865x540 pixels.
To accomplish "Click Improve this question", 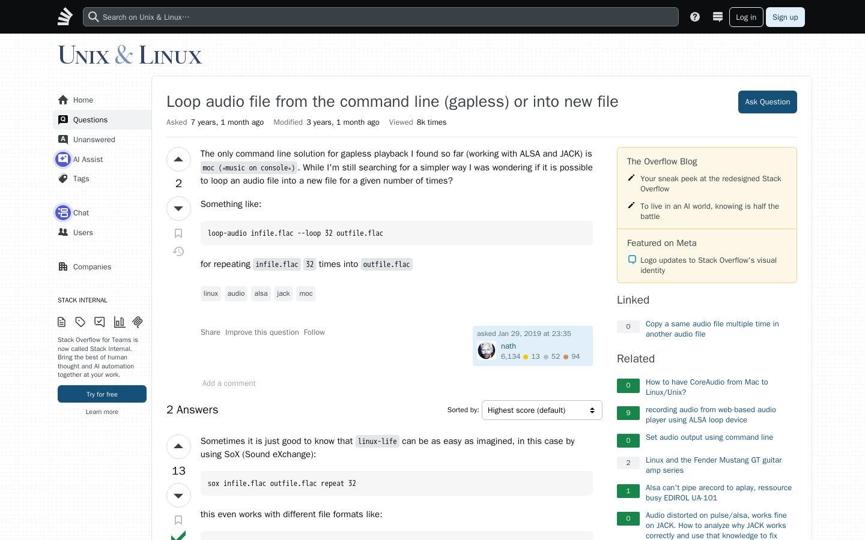I will 262,332.
